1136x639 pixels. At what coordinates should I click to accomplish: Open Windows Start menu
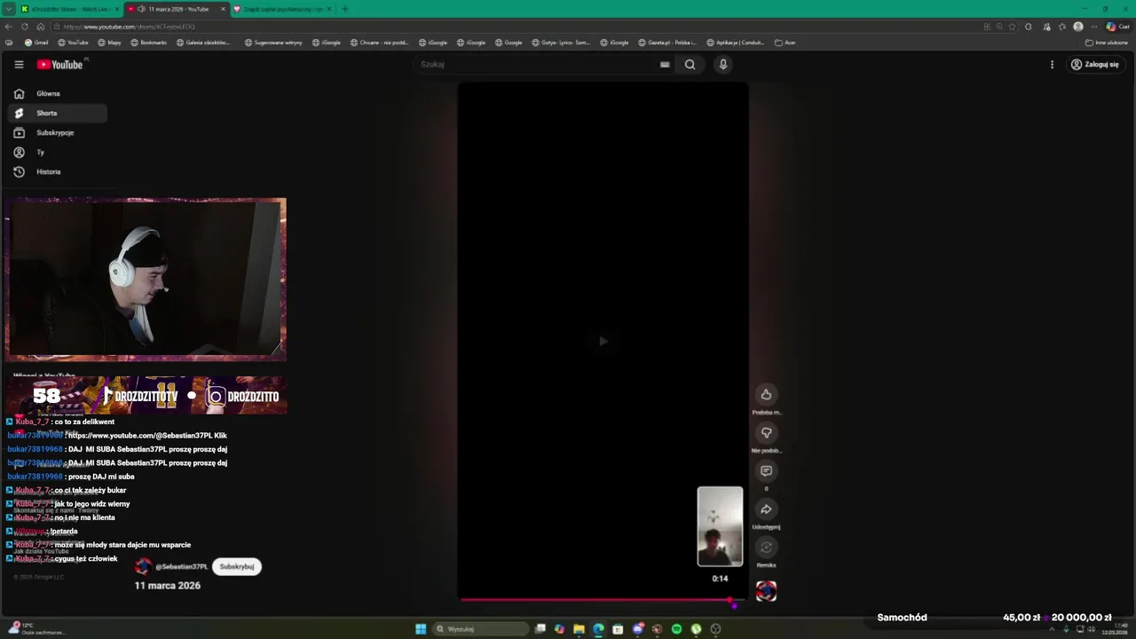tap(421, 629)
